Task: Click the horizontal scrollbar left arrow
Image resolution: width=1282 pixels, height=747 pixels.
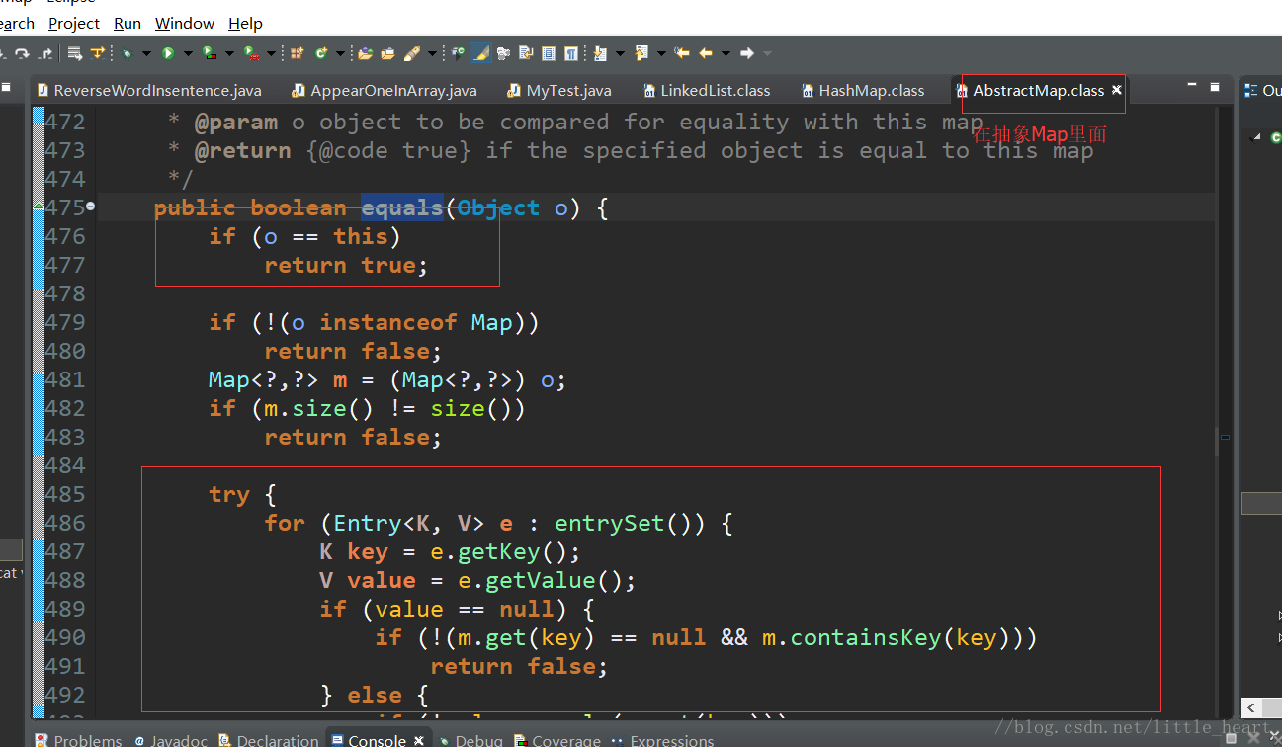Action: pyautogui.click(x=1251, y=708)
